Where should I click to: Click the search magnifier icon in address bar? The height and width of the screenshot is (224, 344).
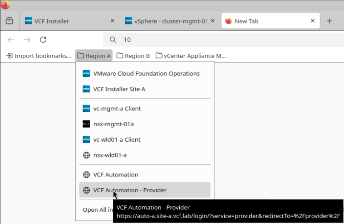(113, 40)
